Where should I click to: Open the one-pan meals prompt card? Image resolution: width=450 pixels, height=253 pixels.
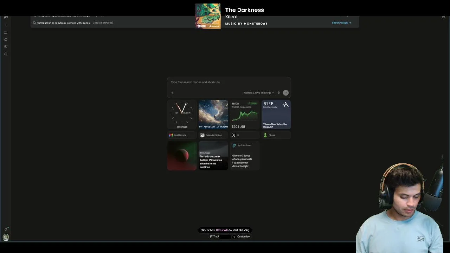tap(245, 156)
